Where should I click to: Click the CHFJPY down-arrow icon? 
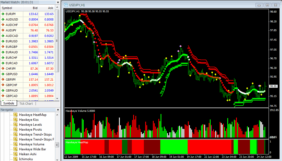(x=3, y=68)
